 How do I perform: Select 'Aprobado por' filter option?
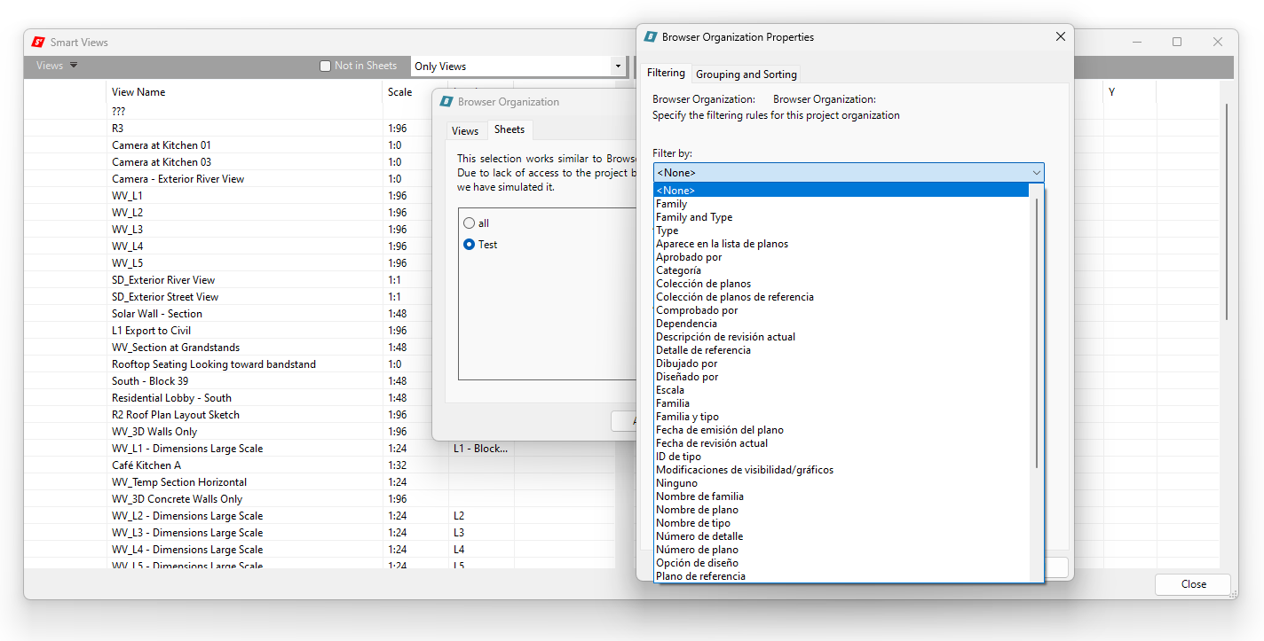(841, 257)
